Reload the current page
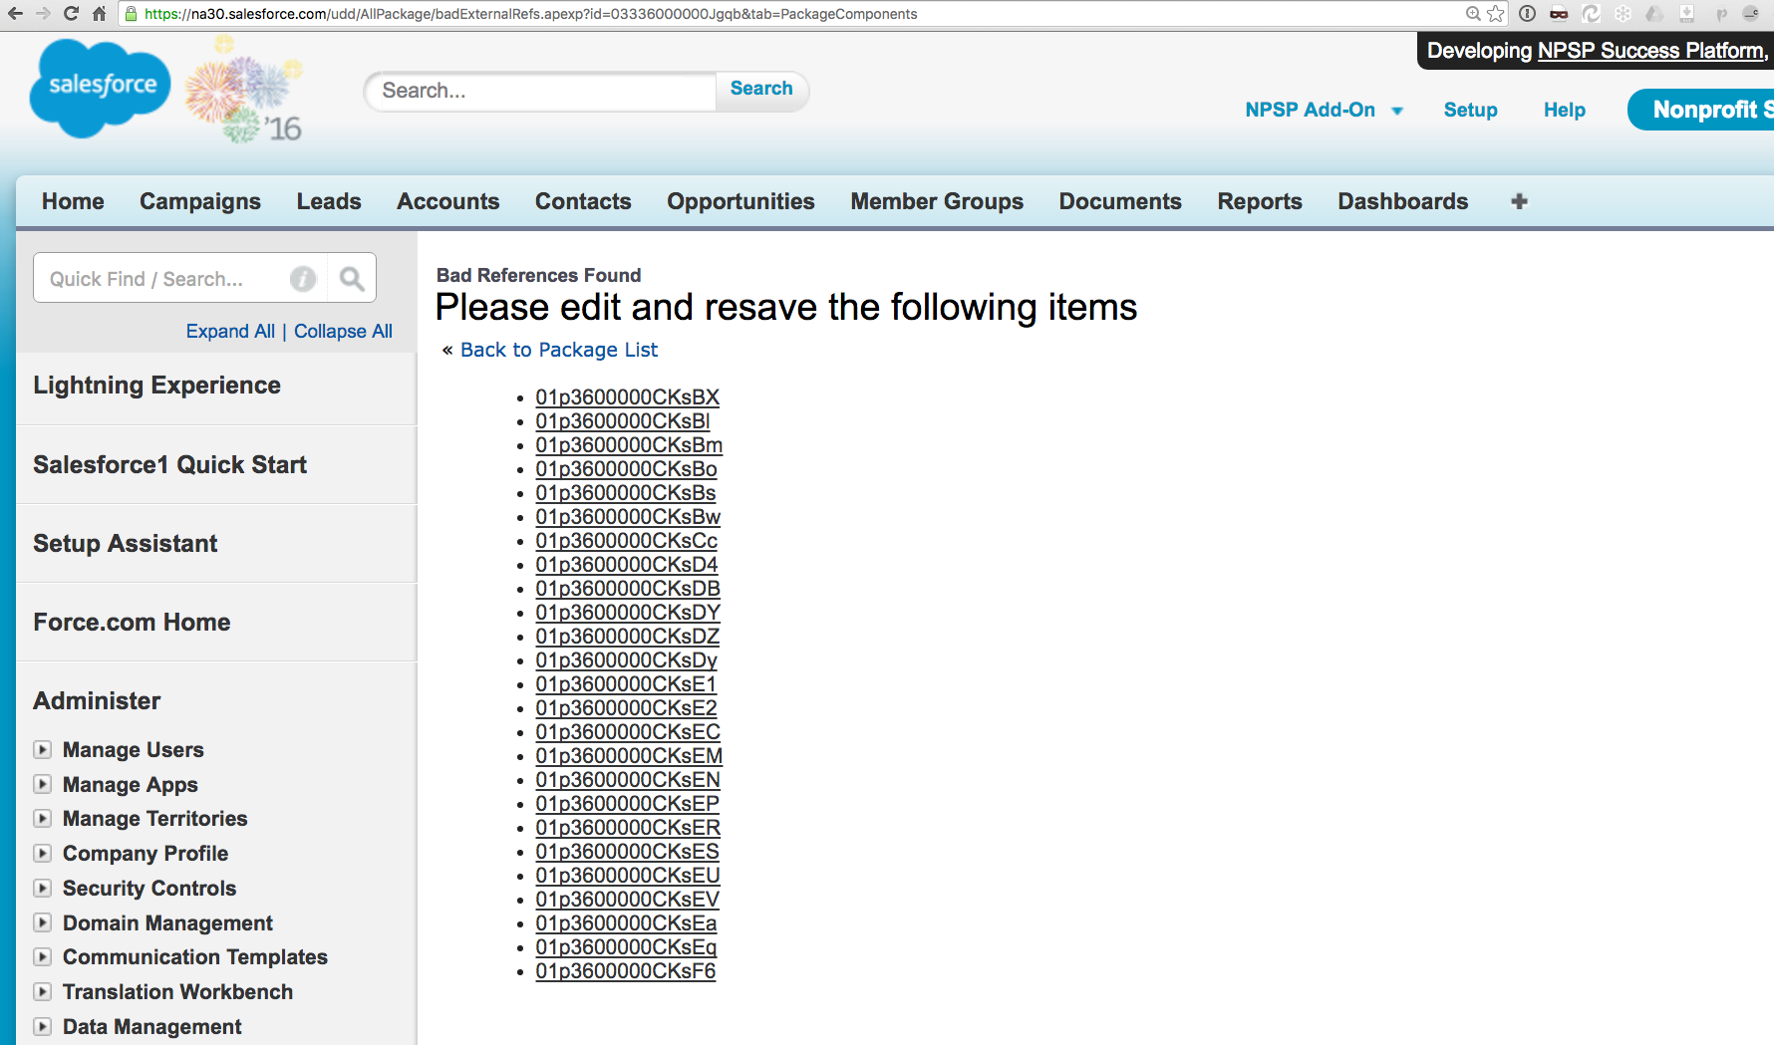Image resolution: width=1774 pixels, height=1045 pixels. point(71,14)
